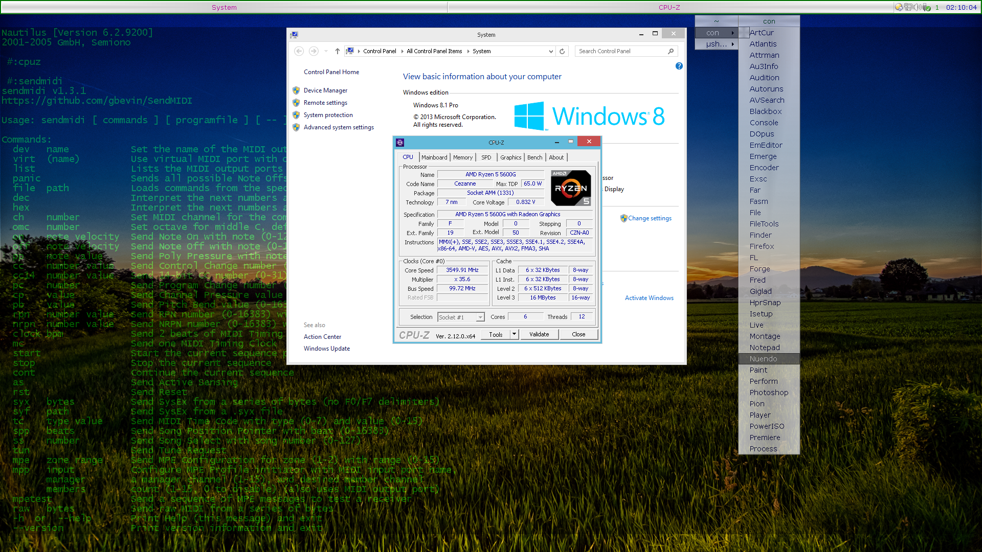This screenshot has width=982, height=552.
Task: Click the System window title bar icon
Action: 294,35
